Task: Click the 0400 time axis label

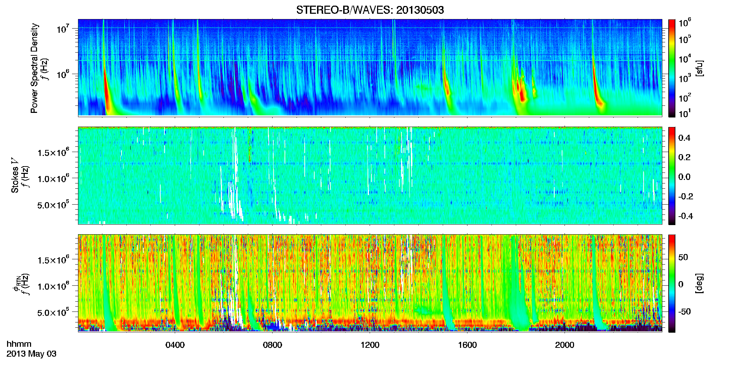Action: pyautogui.click(x=175, y=345)
